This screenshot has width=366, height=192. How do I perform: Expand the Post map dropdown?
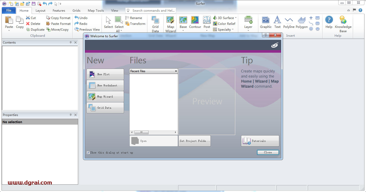tap(207, 31)
